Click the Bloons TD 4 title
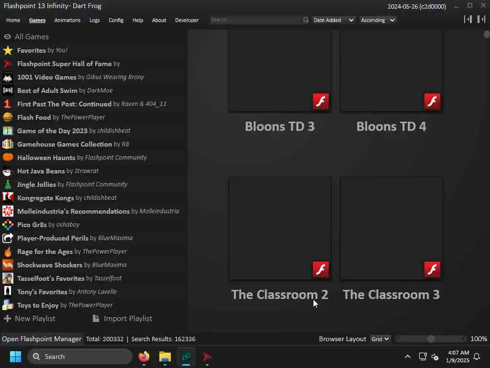490x368 pixels. [391, 126]
